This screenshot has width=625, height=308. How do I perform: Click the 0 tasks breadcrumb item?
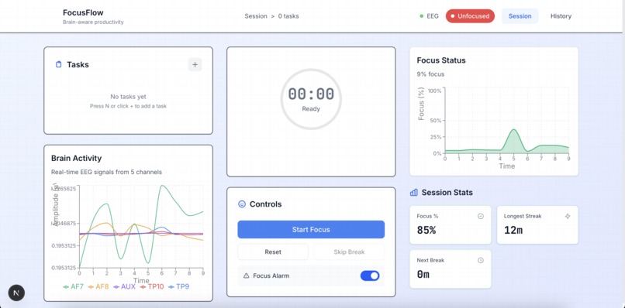(288, 16)
